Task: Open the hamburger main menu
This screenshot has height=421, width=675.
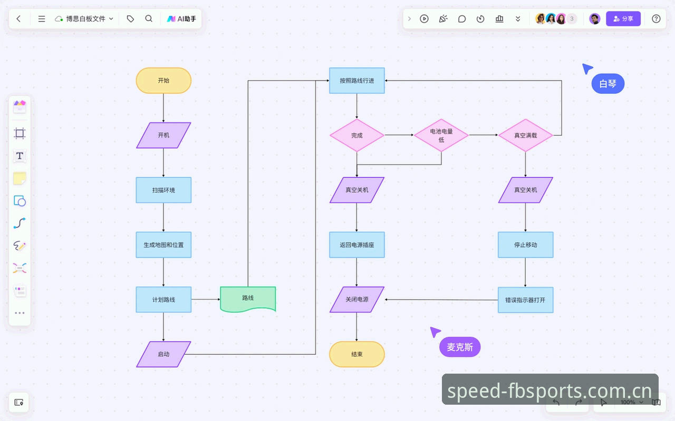Action: pos(42,19)
